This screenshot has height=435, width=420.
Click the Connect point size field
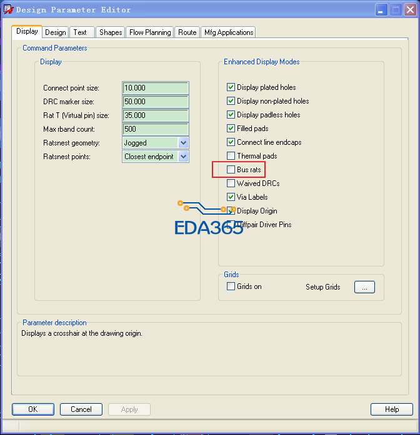point(156,88)
